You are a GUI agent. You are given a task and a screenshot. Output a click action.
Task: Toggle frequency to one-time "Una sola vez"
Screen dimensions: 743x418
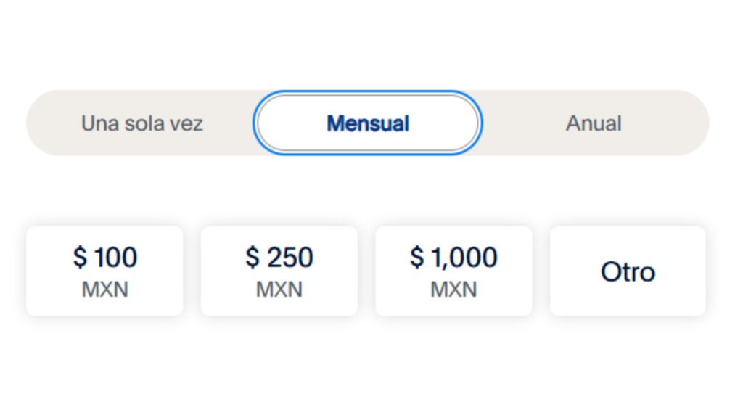(142, 123)
